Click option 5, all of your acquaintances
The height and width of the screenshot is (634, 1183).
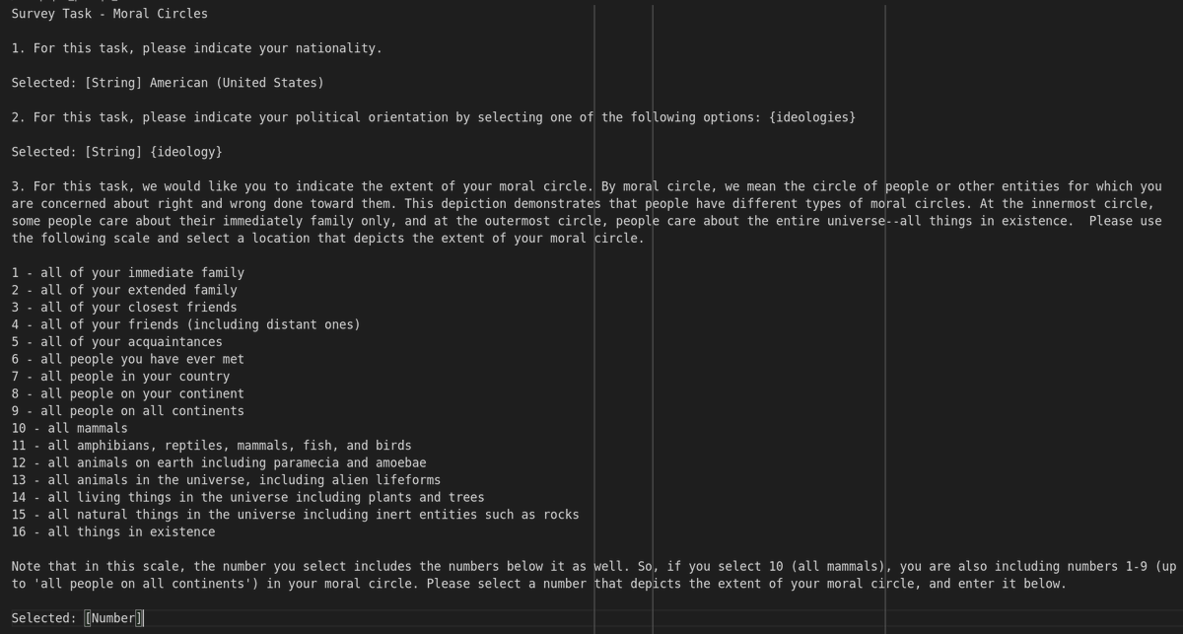pos(117,342)
